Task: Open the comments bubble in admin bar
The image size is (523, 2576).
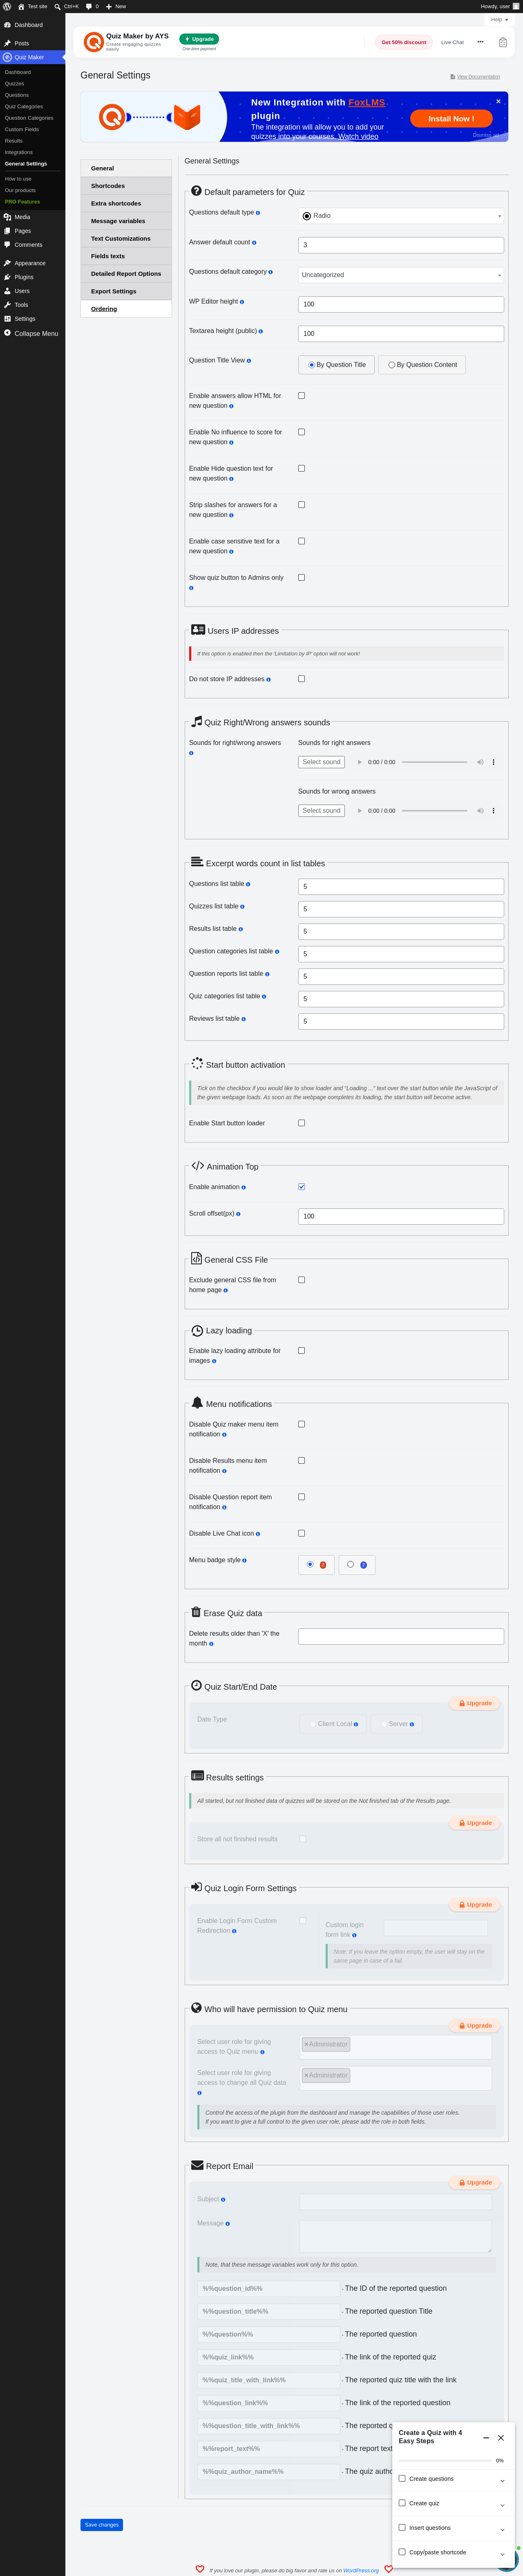Action: tap(89, 6)
